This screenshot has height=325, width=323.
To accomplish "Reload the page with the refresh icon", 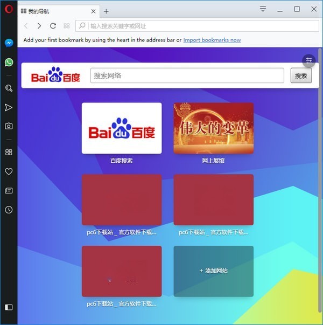I will 53,26.
